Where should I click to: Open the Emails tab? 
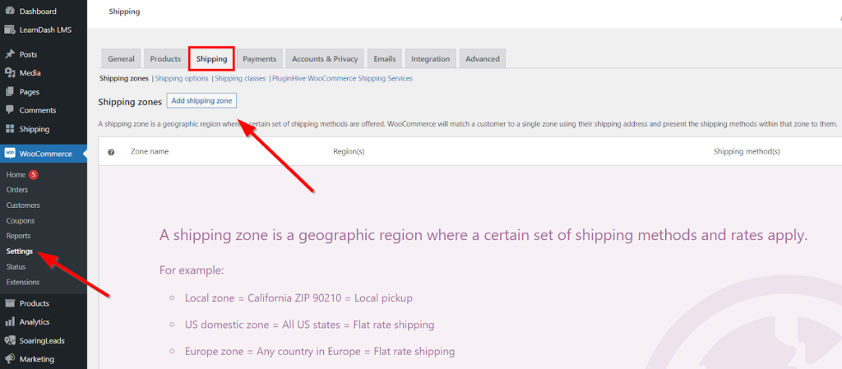(385, 59)
